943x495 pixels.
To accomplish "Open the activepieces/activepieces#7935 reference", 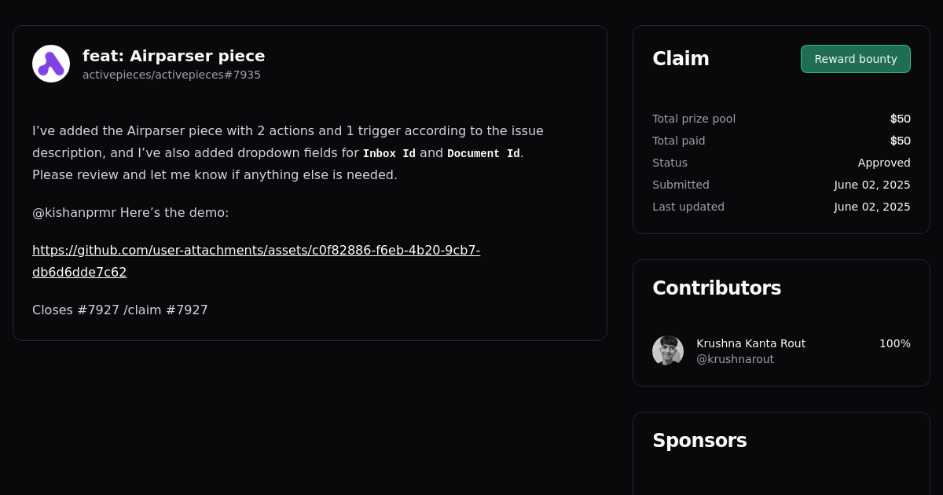I will click(171, 75).
